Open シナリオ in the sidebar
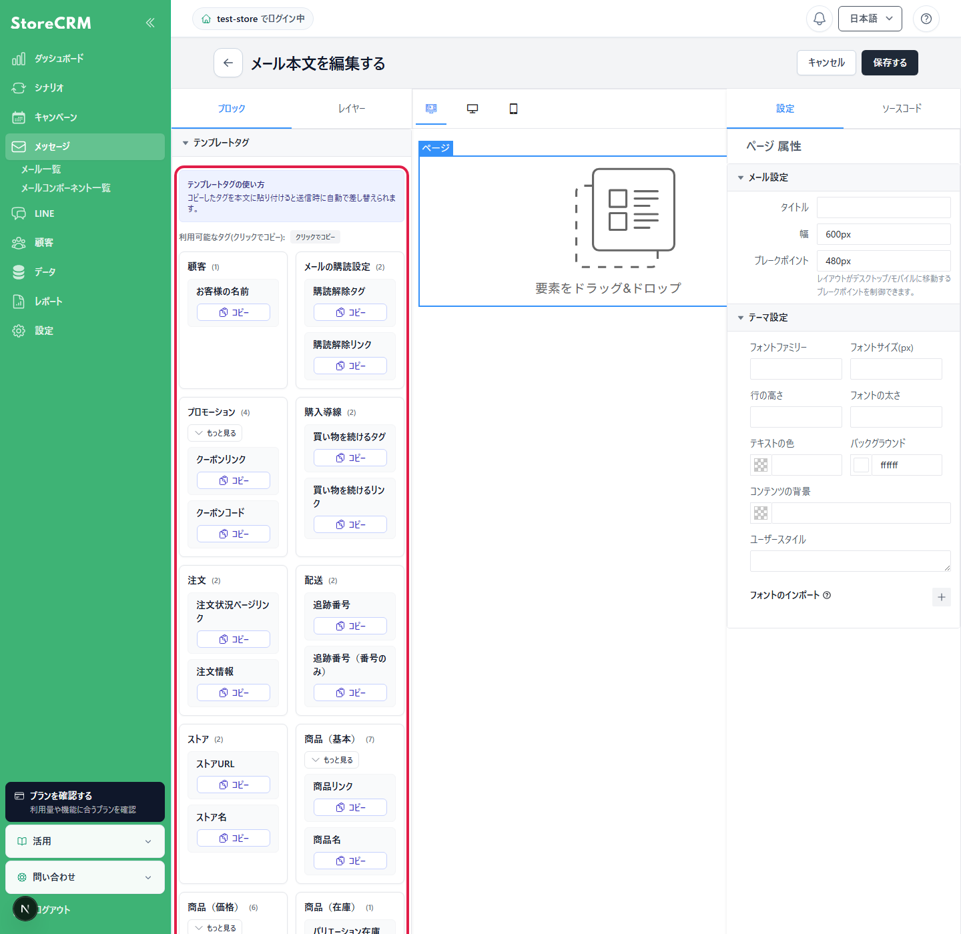Viewport: 961px width, 934px height. (85, 88)
